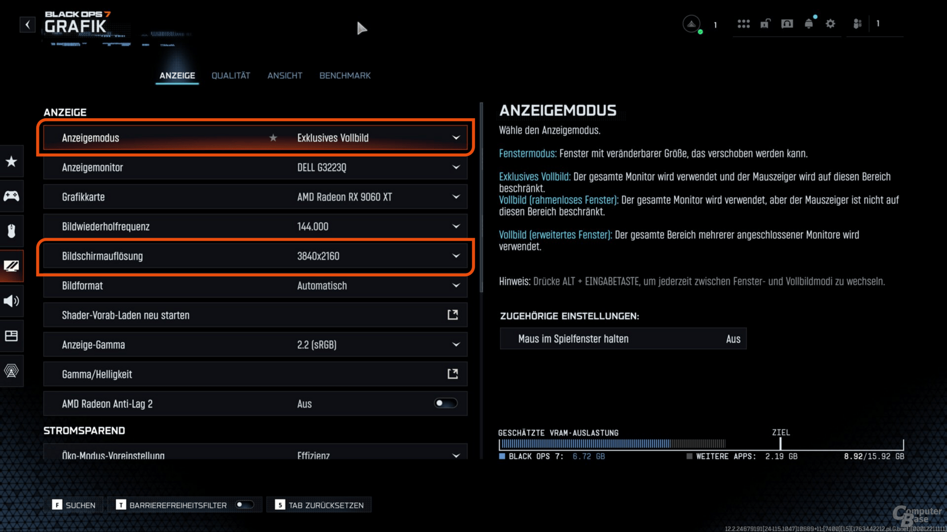Toggle the Barrierefreiheitsfilter switch
This screenshot has height=532, width=947.
coord(245,504)
